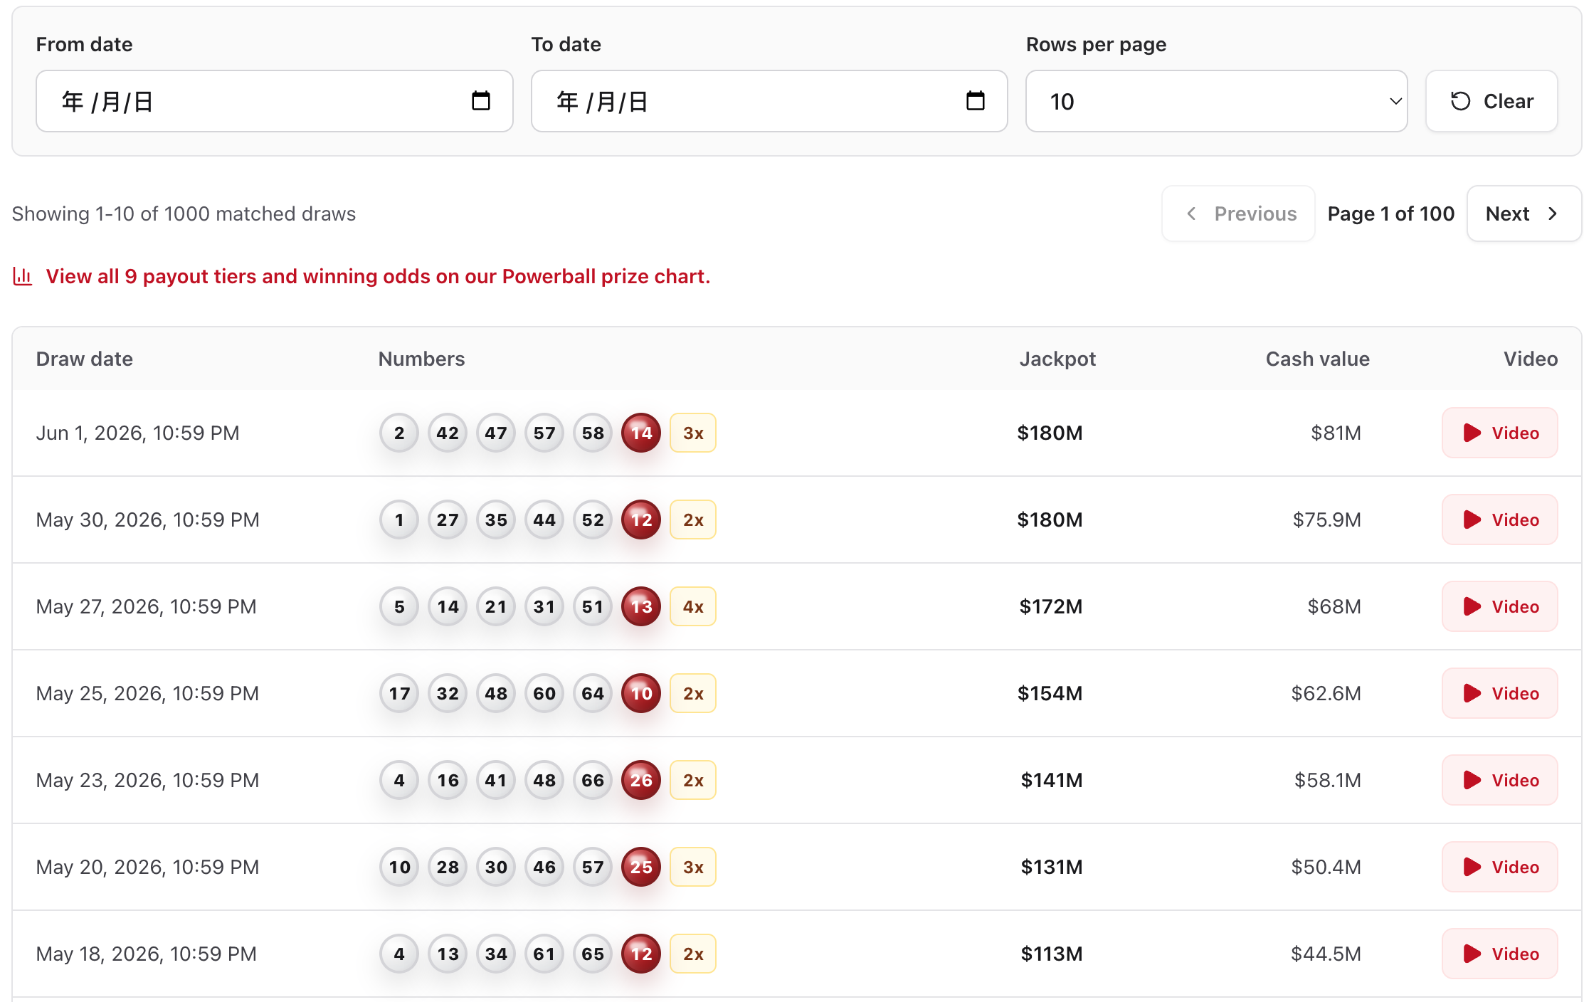
Task: Click the 3x multiplier badge on Jun 1 row
Action: [693, 433]
